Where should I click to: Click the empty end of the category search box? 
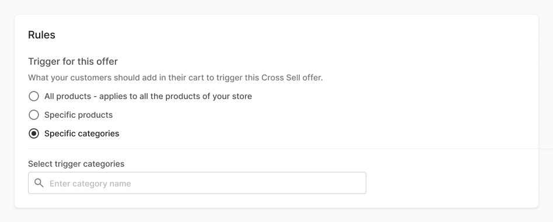point(317,183)
